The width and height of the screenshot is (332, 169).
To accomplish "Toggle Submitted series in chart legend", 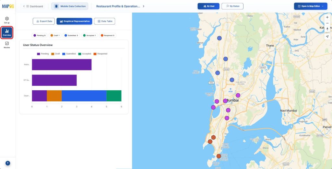I will point(69,54).
